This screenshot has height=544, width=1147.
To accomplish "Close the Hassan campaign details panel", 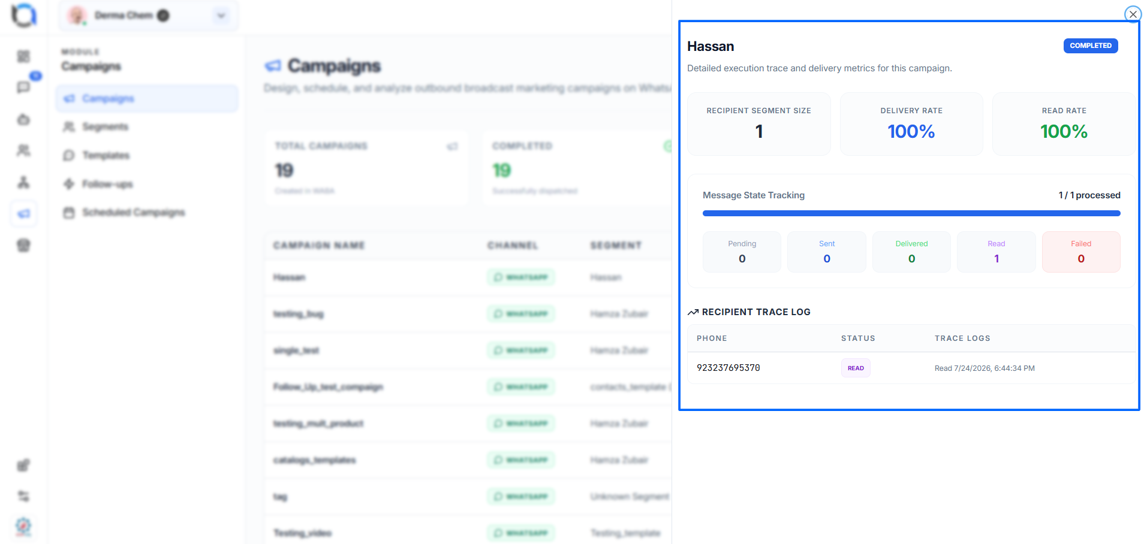I will pos(1133,14).
